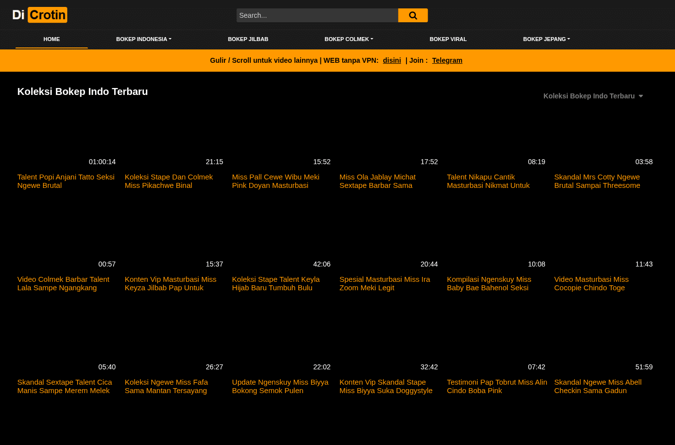Open the Koleksi Bokep Indo Terbaru sort dropdown
Screen dimensions: 675x445
coord(593,96)
